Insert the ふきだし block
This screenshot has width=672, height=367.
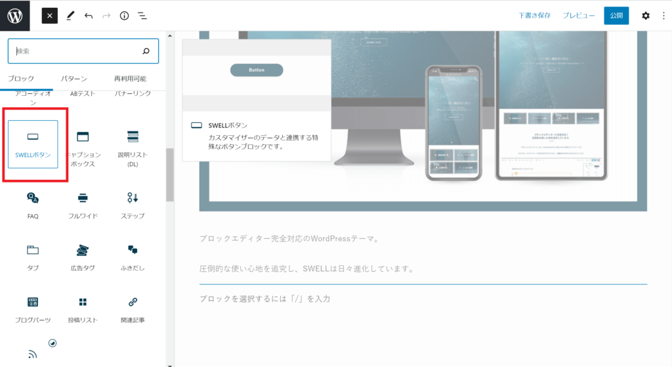(133, 258)
